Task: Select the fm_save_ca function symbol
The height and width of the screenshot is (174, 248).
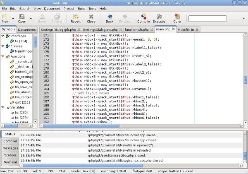Action: click(21, 87)
